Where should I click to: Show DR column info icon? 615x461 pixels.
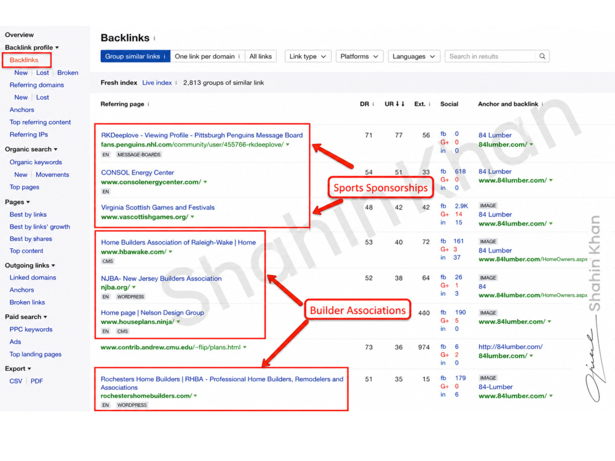373,104
